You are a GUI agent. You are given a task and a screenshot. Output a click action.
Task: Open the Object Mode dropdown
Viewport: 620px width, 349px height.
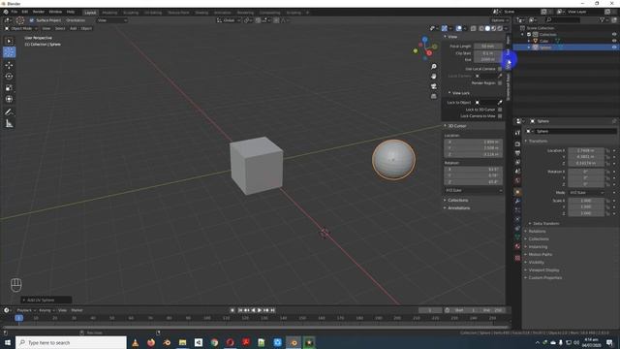click(20, 28)
